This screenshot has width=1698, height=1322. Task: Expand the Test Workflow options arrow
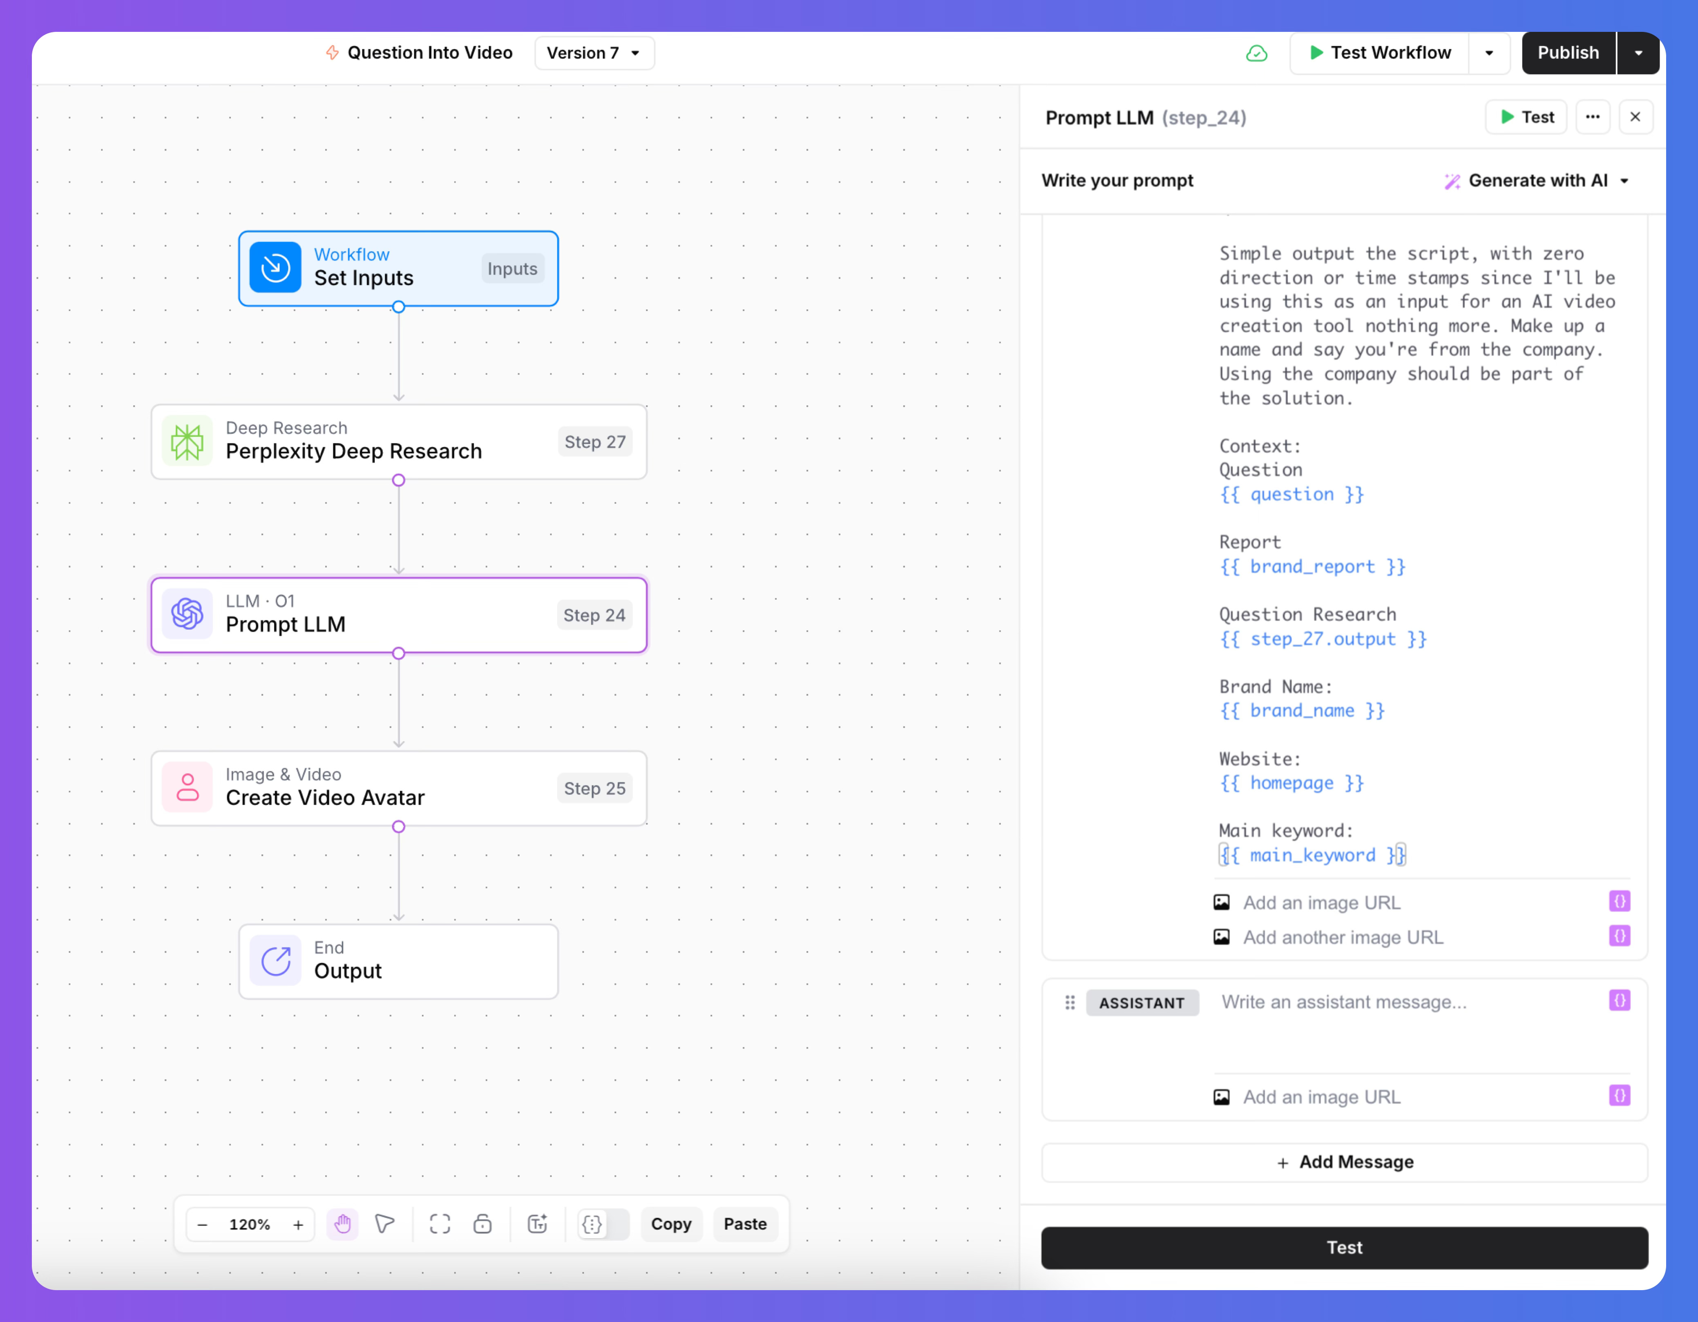1489,53
